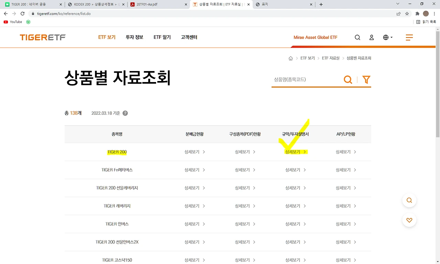Close the KODEX 200 tab
Screen dimensions: 440x264
click(x=123, y=4)
